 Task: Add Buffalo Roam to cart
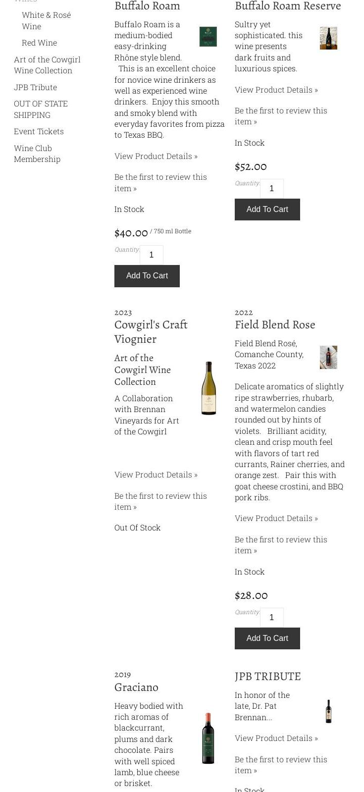(x=147, y=276)
